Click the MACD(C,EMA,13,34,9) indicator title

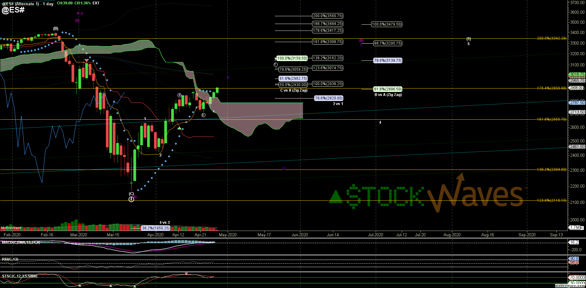[x=21, y=242]
